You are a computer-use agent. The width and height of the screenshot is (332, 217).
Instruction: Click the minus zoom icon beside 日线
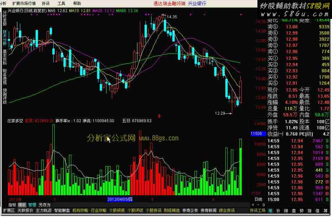pos(258,205)
